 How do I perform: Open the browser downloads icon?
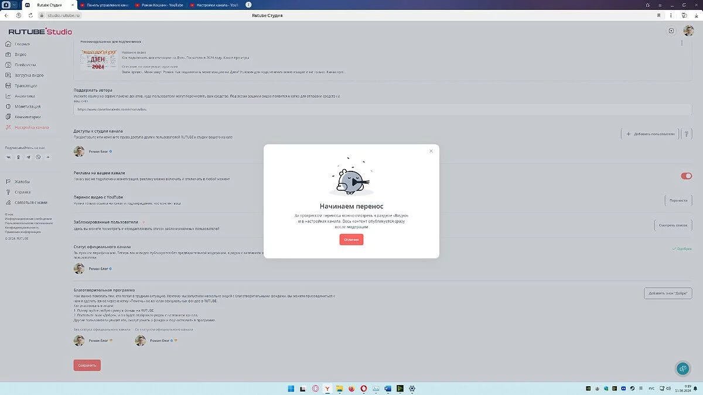(695, 15)
